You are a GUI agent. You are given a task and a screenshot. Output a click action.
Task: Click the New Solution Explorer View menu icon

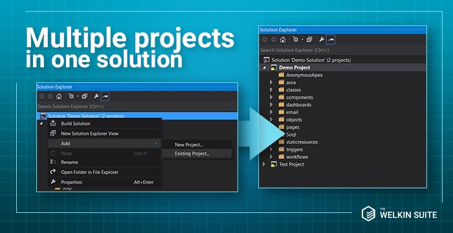(53, 133)
